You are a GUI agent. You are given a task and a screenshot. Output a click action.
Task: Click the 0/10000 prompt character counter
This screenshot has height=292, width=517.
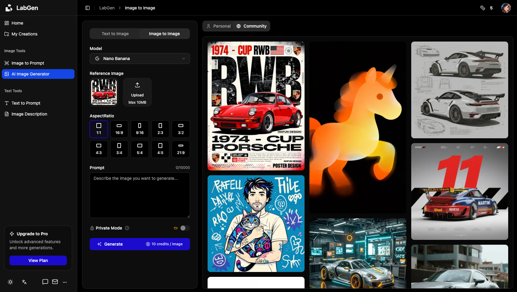[x=183, y=168]
